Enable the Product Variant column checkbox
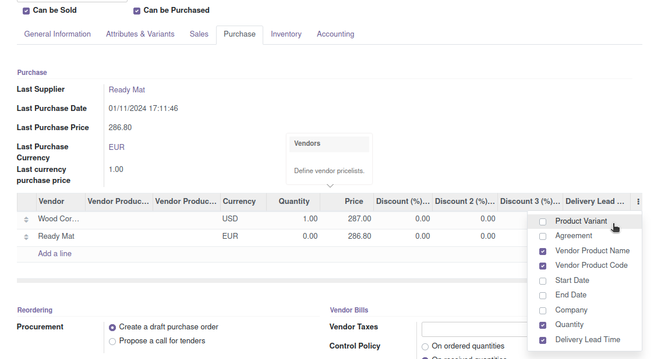654x359 pixels. 543,222
